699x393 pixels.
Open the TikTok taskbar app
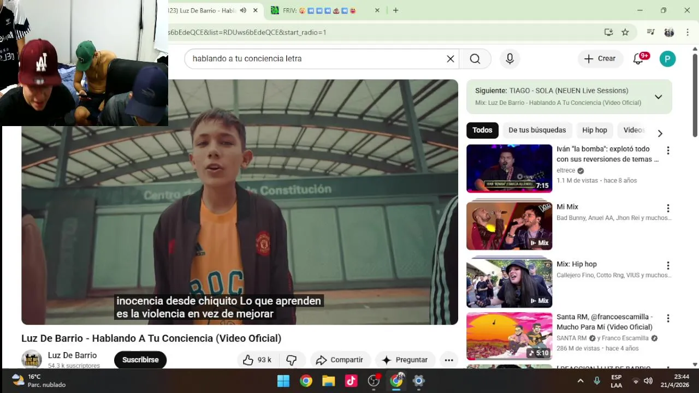[351, 381]
